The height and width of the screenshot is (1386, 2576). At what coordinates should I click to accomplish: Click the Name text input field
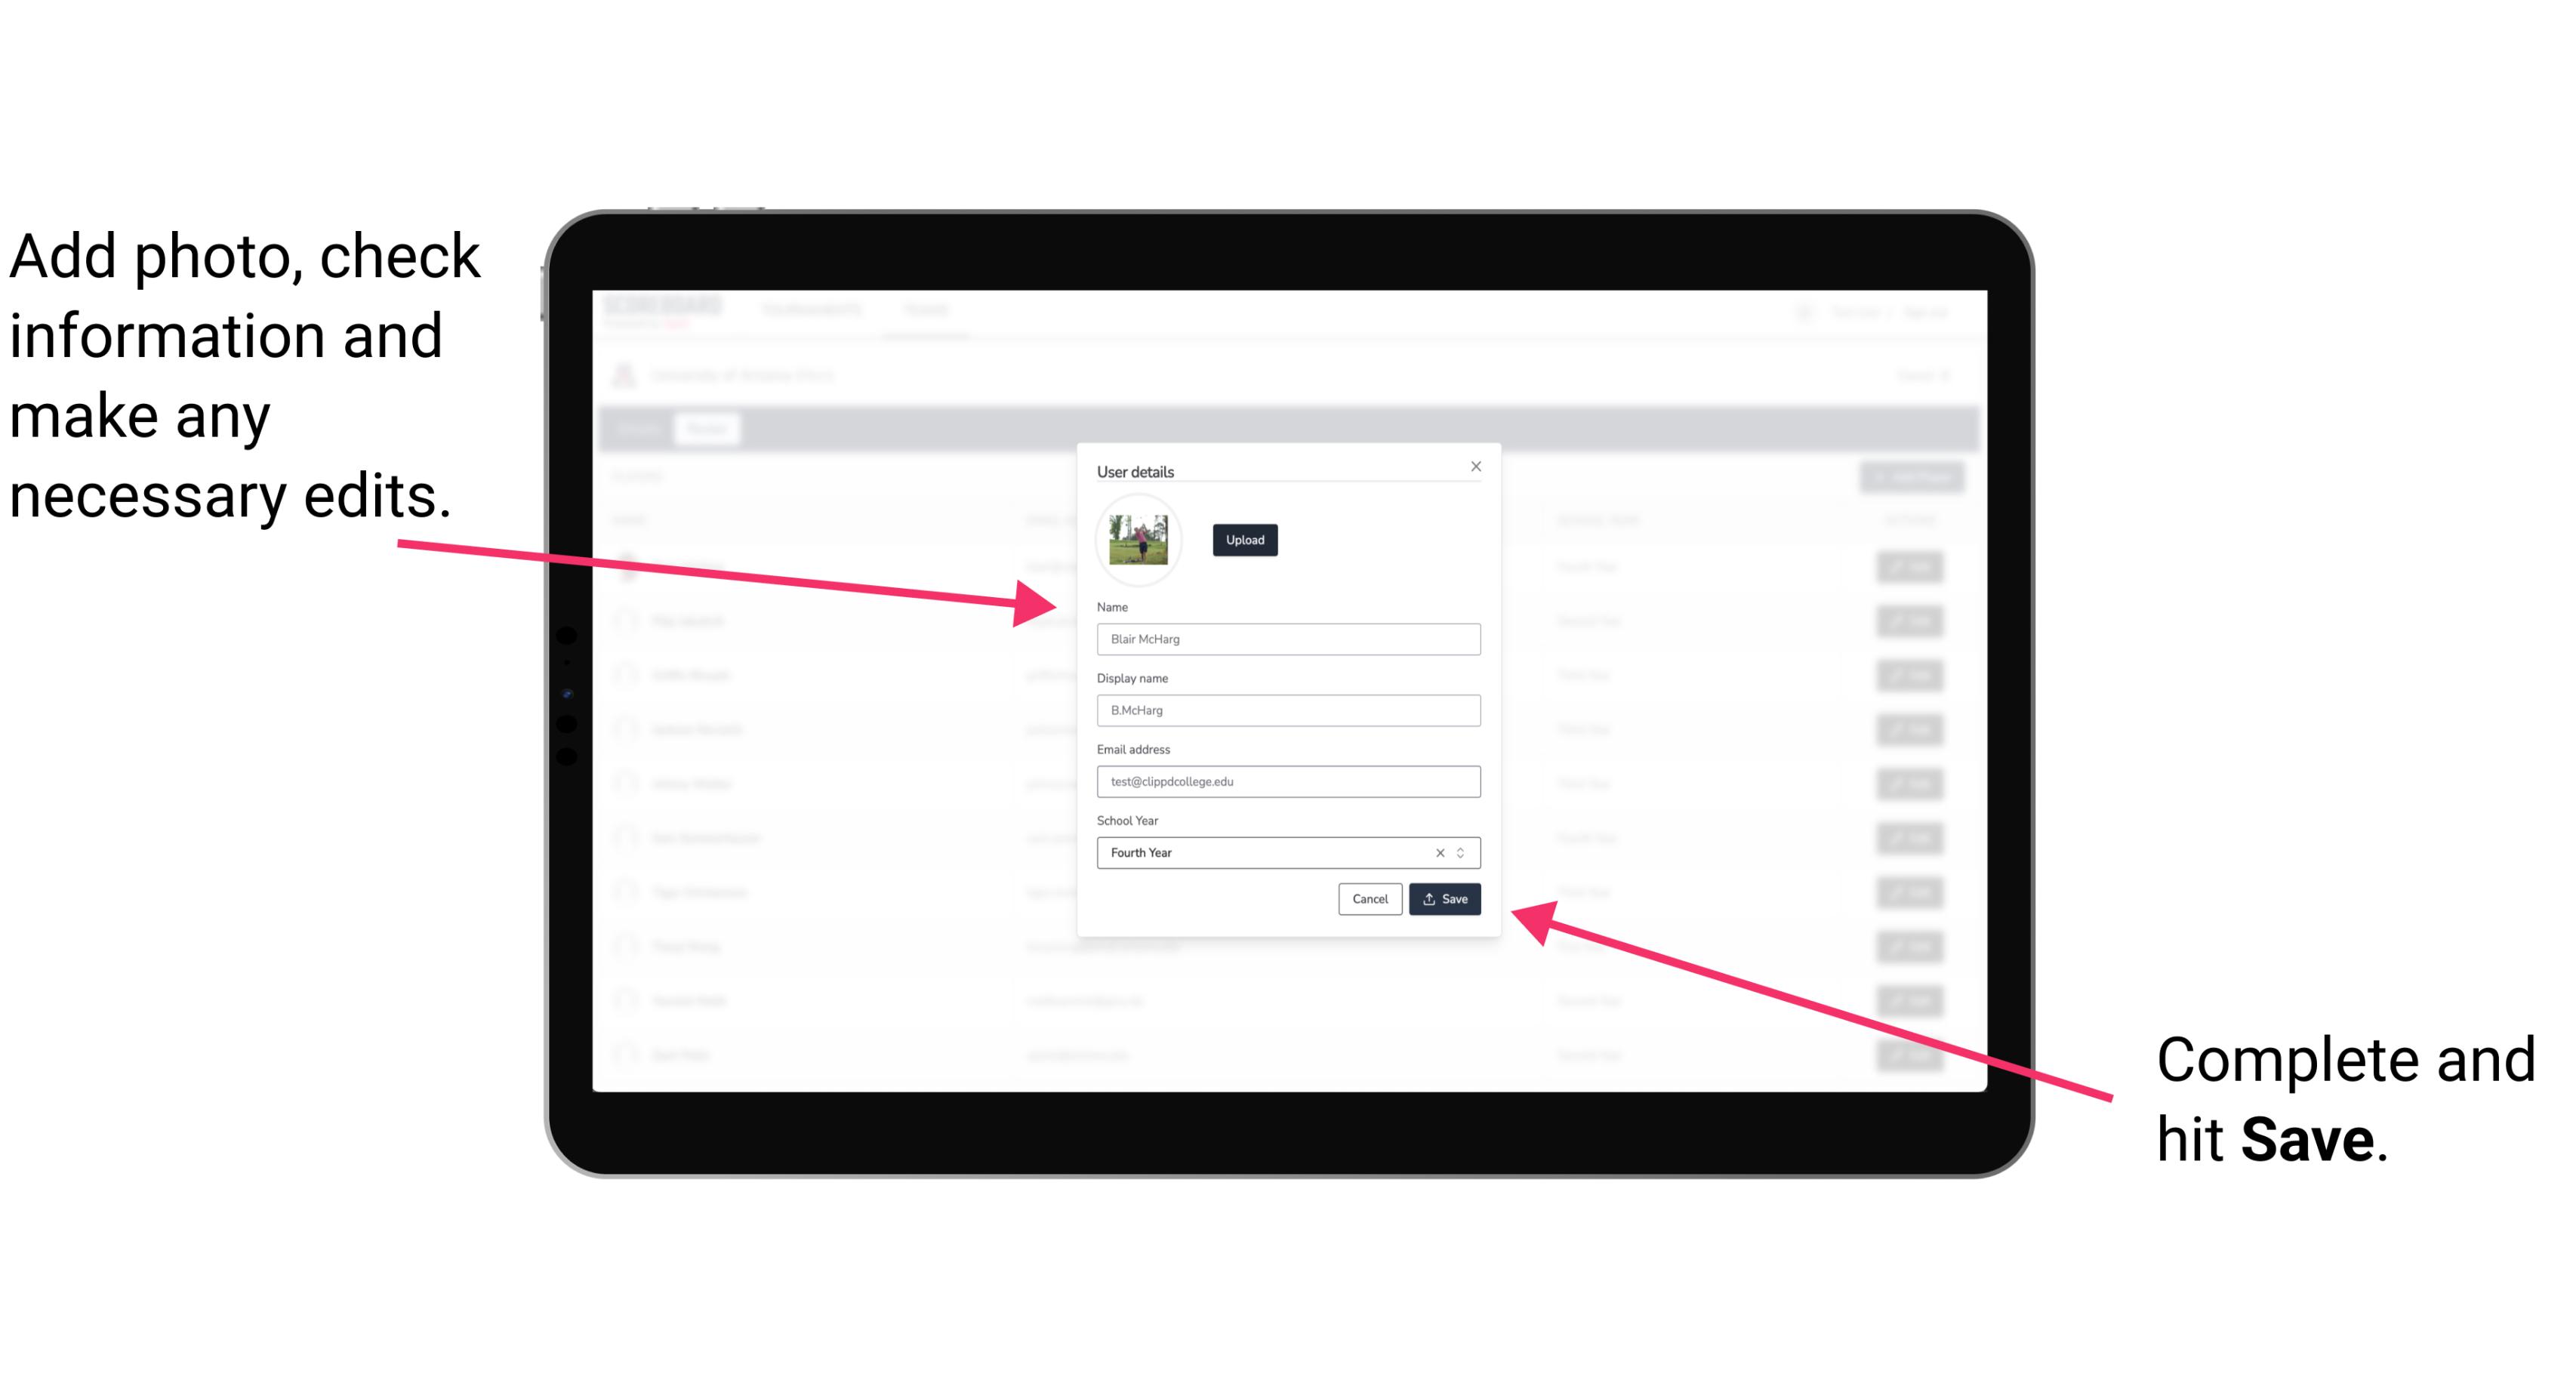point(1289,639)
